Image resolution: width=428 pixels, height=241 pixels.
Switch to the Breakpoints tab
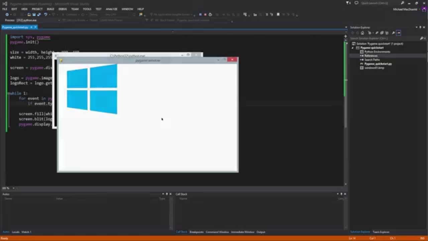coord(196,232)
